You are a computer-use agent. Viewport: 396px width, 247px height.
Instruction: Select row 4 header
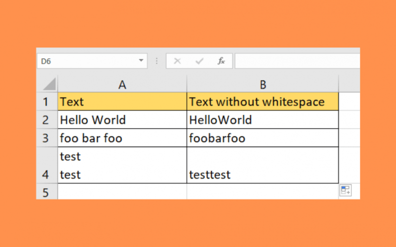coord(47,165)
